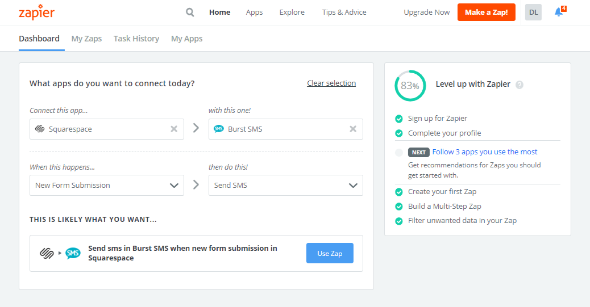The width and height of the screenshot is (590, 307).
Task: Switch to the My Zaps tab
Action: tap(86, 39)
